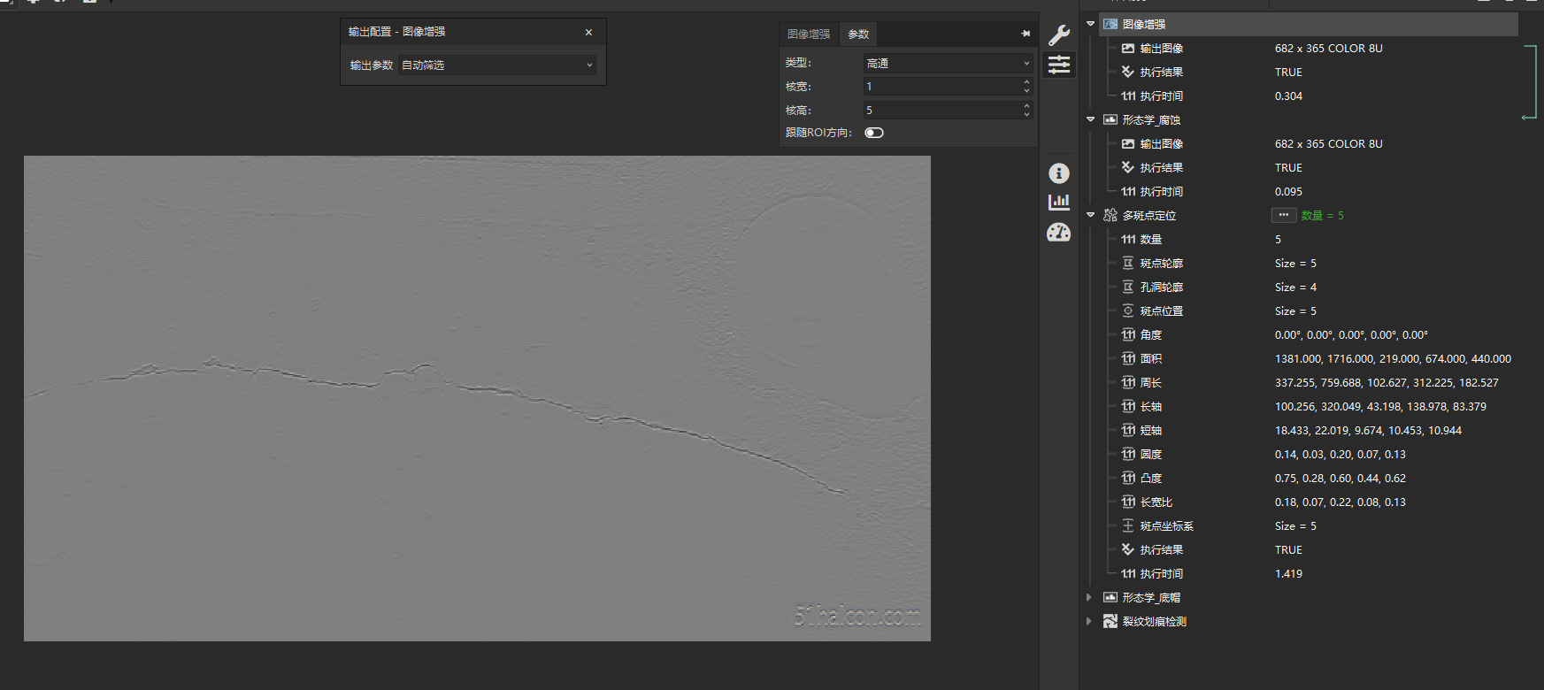Click the ellipsis button beside 多斑点定位
Screen dimensions: 1544x690
[x=1283, y=215]
